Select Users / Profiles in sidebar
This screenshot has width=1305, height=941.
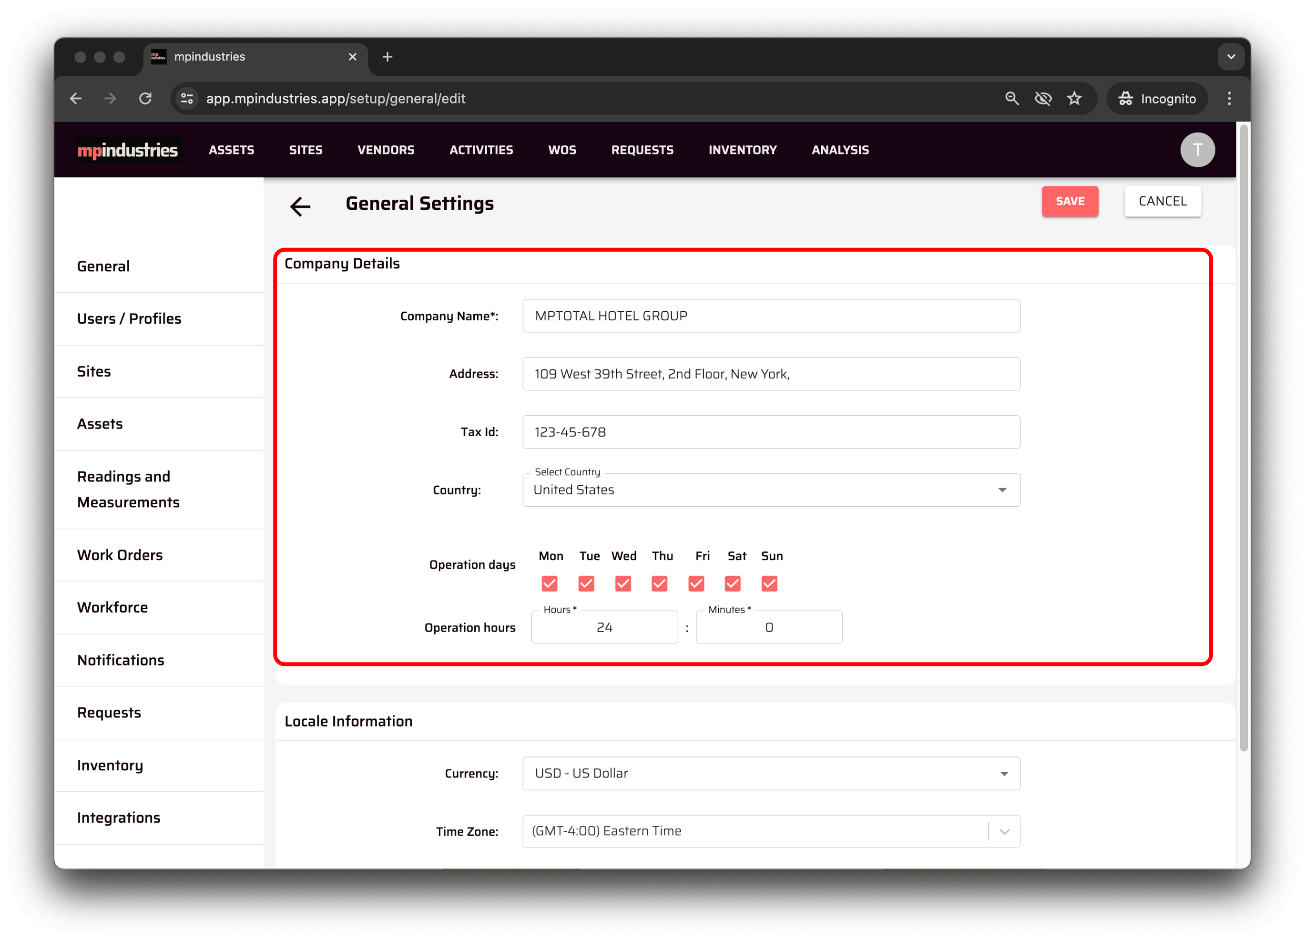click(129, 318)
